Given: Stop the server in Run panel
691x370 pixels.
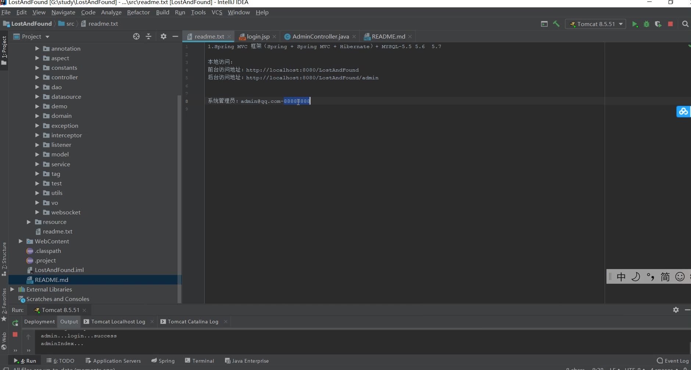Looking at the screenshot, I should 15,334.
